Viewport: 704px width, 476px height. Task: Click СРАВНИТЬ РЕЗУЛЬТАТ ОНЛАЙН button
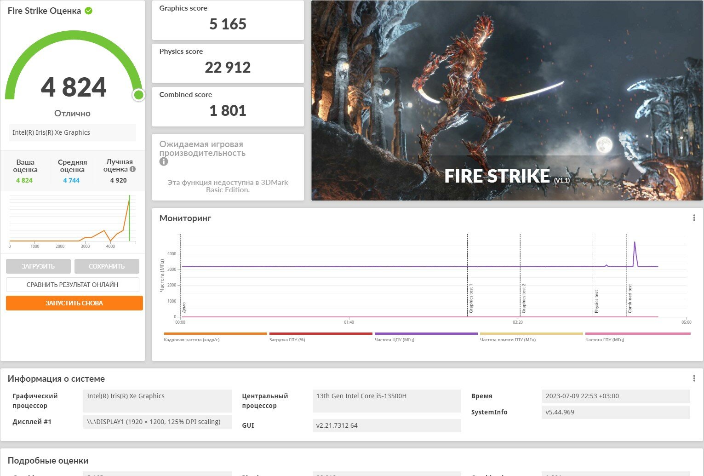(x=73, y=285)
